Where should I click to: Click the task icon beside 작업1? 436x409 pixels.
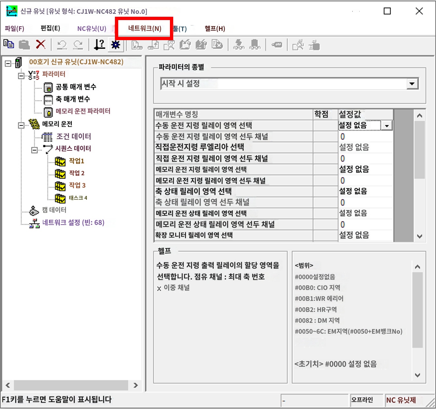tap(60, 162)
